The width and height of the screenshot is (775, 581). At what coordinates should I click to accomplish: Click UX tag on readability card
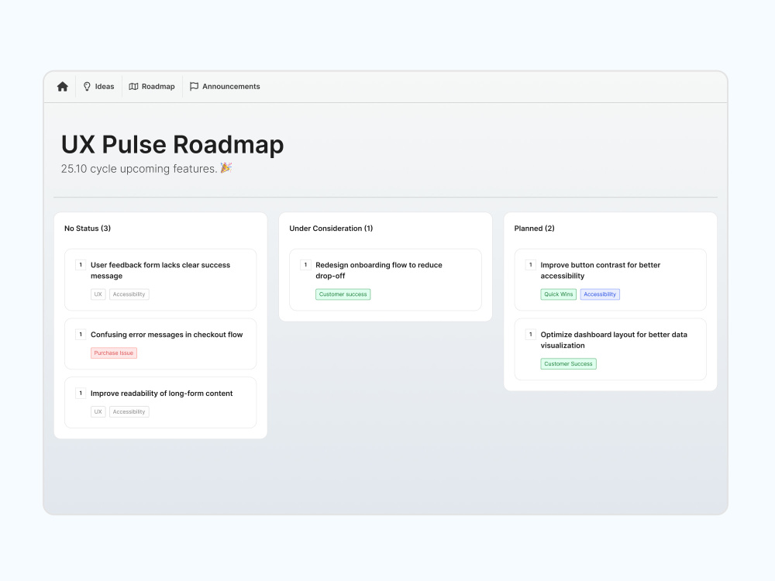98,412
